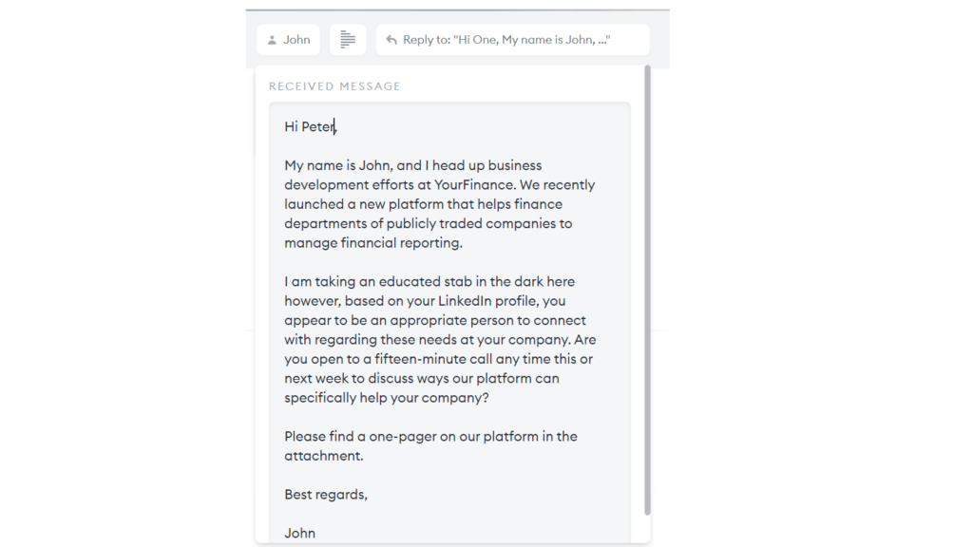Click the "John" signature at message bottom
The width and height of the screenshot is (973, 547).
tap(299, 533)
